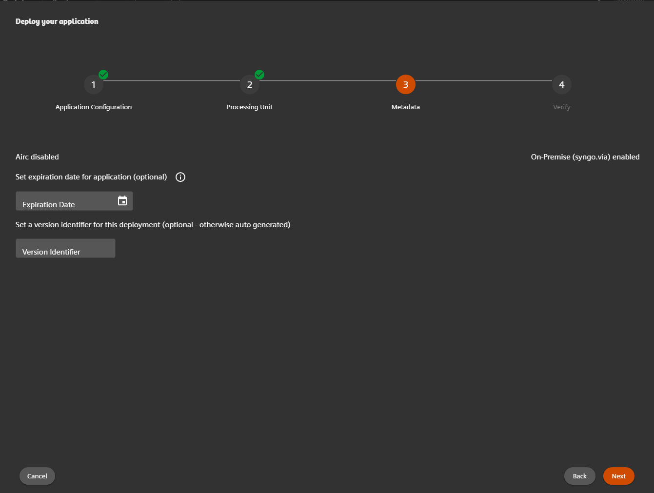
Task: Select the Application Configuration step label
Action: click(x=93, y=107)
